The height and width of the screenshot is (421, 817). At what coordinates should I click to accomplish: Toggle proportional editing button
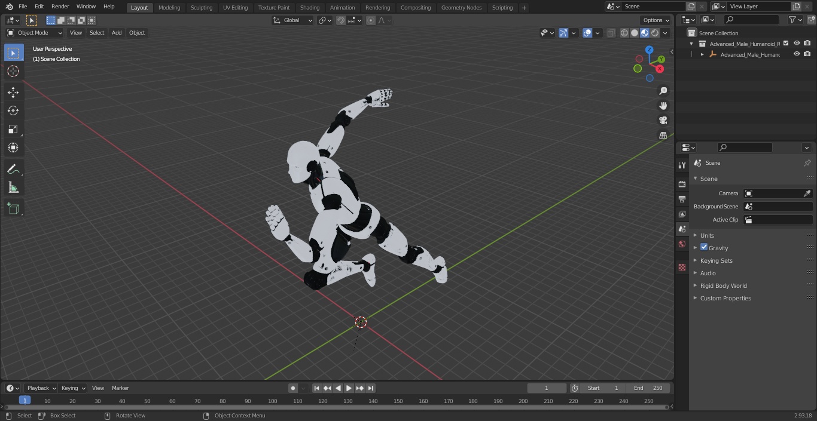(x=371, y=20)
